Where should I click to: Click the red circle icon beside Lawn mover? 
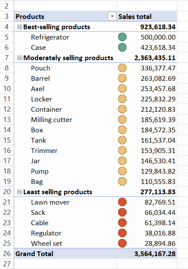click(122, 202)
